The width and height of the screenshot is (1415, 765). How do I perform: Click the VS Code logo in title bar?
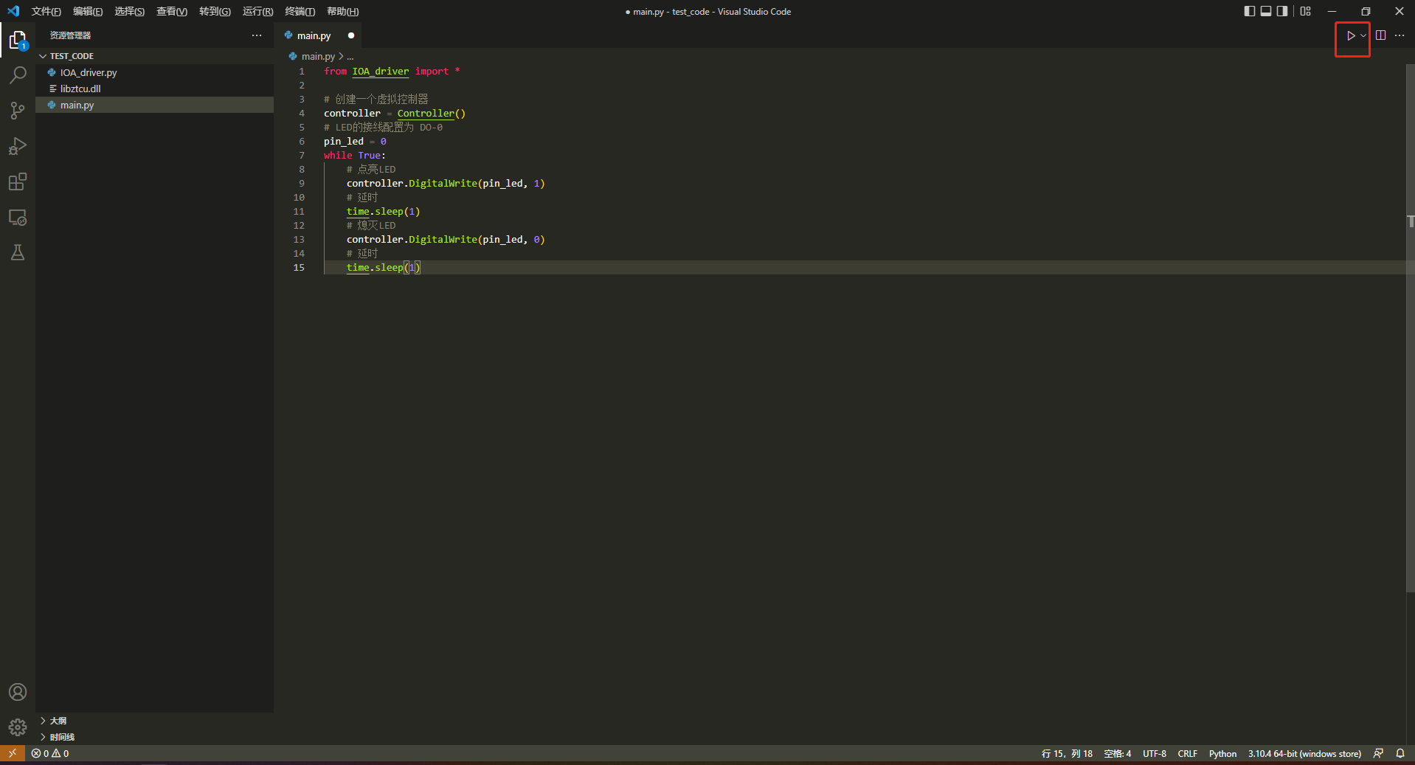pyautogui.click(x=13, y=11)
